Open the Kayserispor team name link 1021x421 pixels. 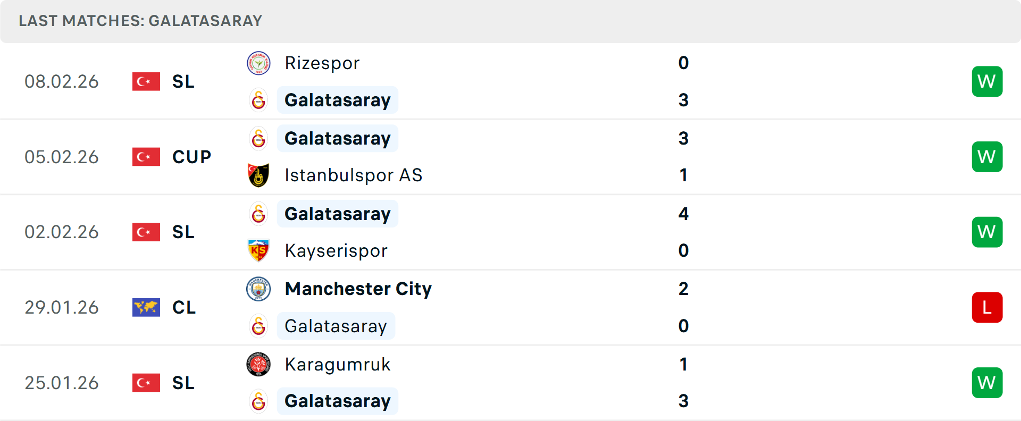pos(336,250)
